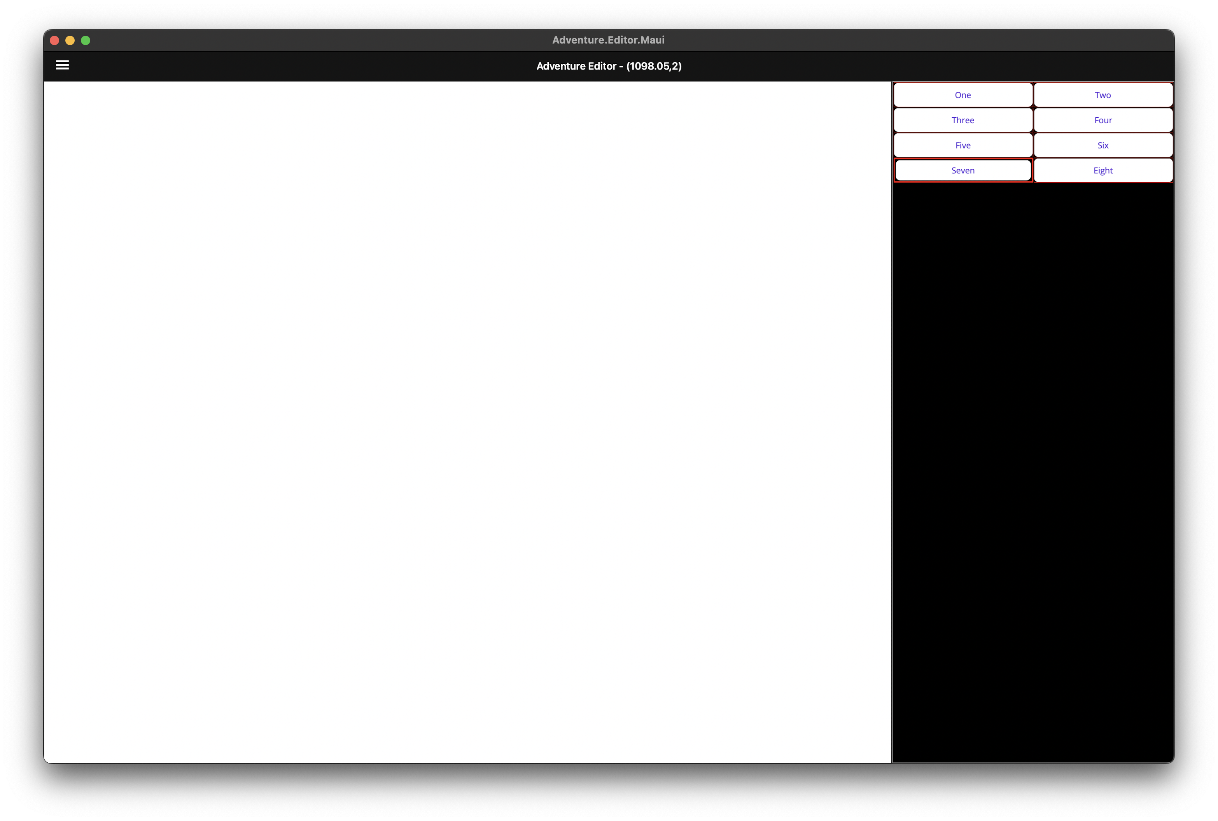This screenshot has width=1218, height=821.
Task: Close the Adventure.Editor.Maui window
Action: [x=54, y=40]
